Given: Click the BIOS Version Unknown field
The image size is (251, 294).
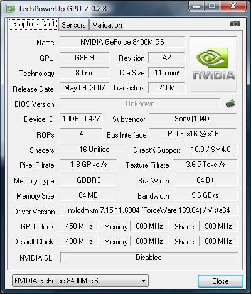Looking at the screenshot, I should [140, 104].
